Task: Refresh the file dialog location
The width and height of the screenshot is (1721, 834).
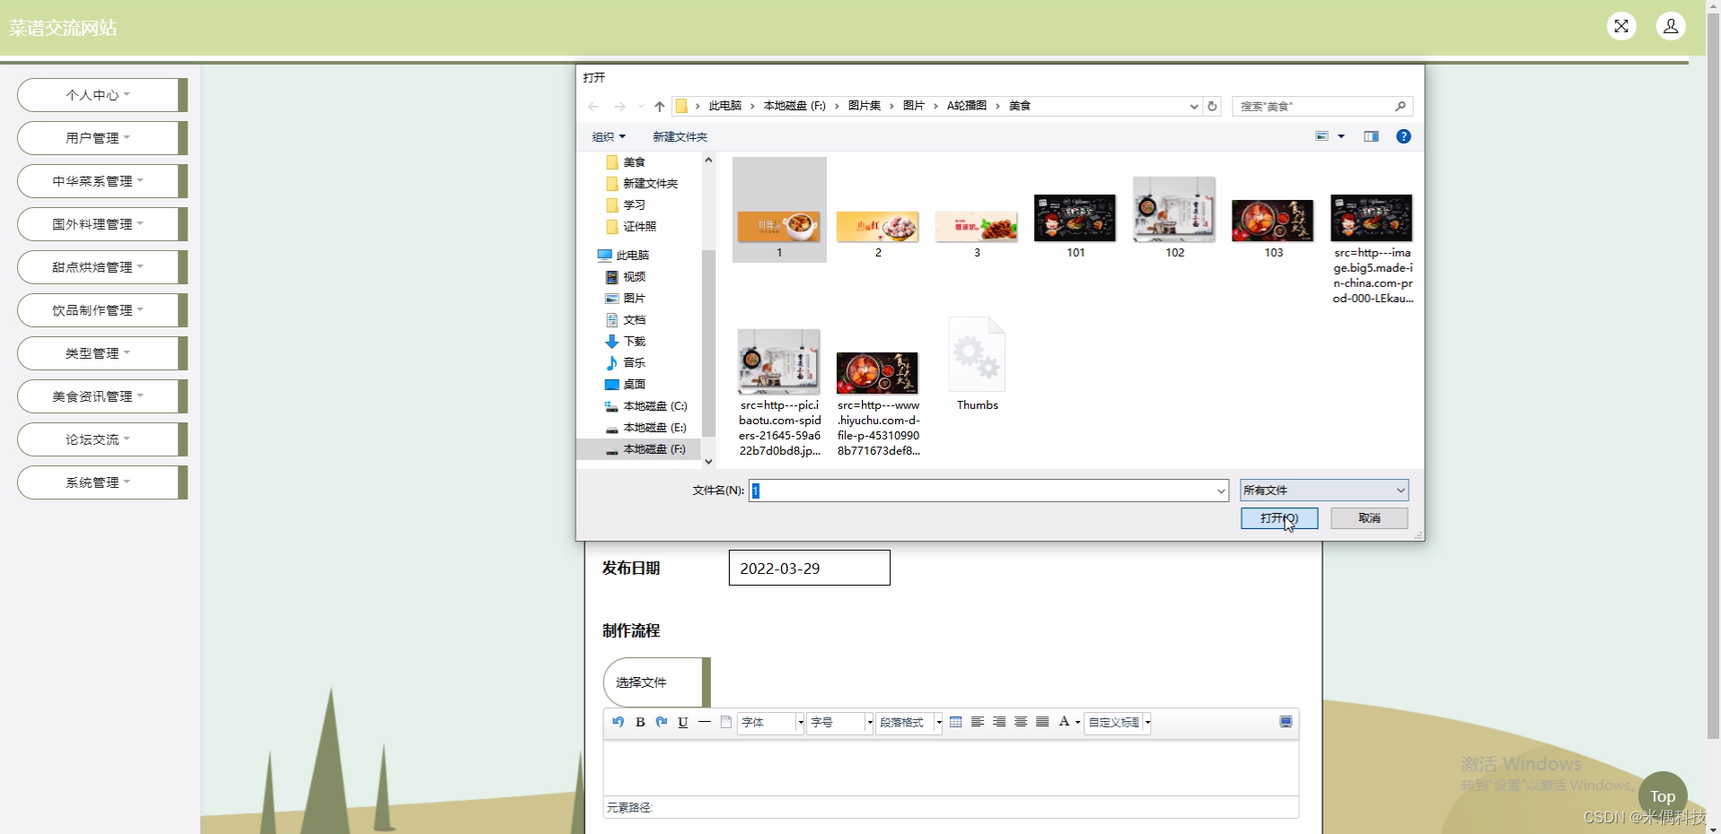Action: point(1212,106)
